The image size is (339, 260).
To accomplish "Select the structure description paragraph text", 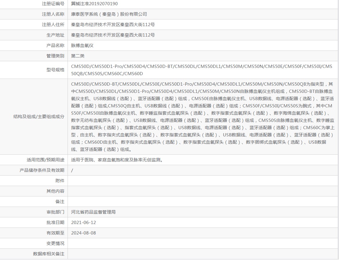I will tap(203, 117).
